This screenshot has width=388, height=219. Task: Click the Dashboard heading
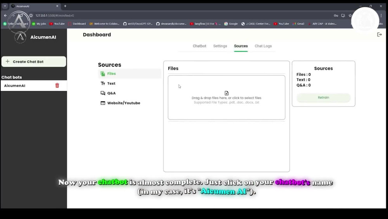click(x=97, y=35)
